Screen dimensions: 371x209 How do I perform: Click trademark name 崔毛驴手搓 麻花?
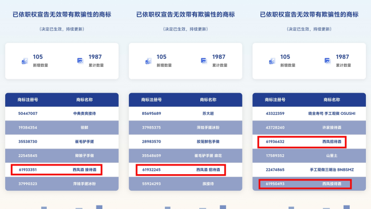(208, 156)
